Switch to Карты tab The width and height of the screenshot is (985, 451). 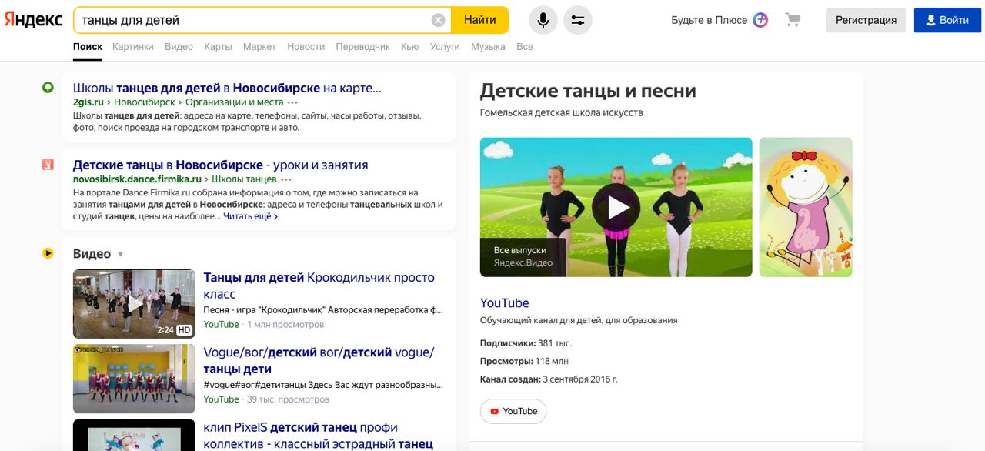click(218, 46)
